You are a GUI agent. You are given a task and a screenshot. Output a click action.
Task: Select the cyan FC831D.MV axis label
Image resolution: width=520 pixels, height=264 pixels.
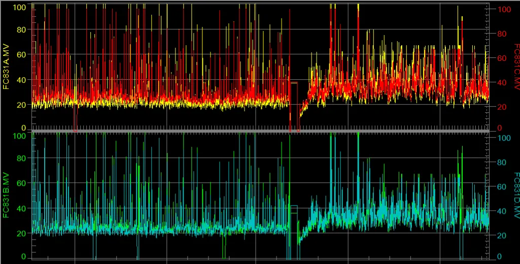[x=516, y=195]
